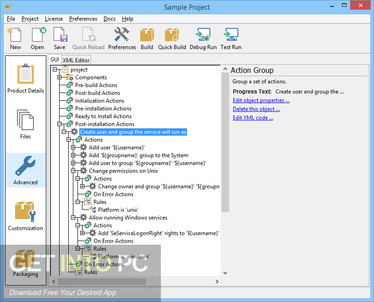
Task: Click the Rules icon under Change permissions on Unix
Action: [88, 202]
